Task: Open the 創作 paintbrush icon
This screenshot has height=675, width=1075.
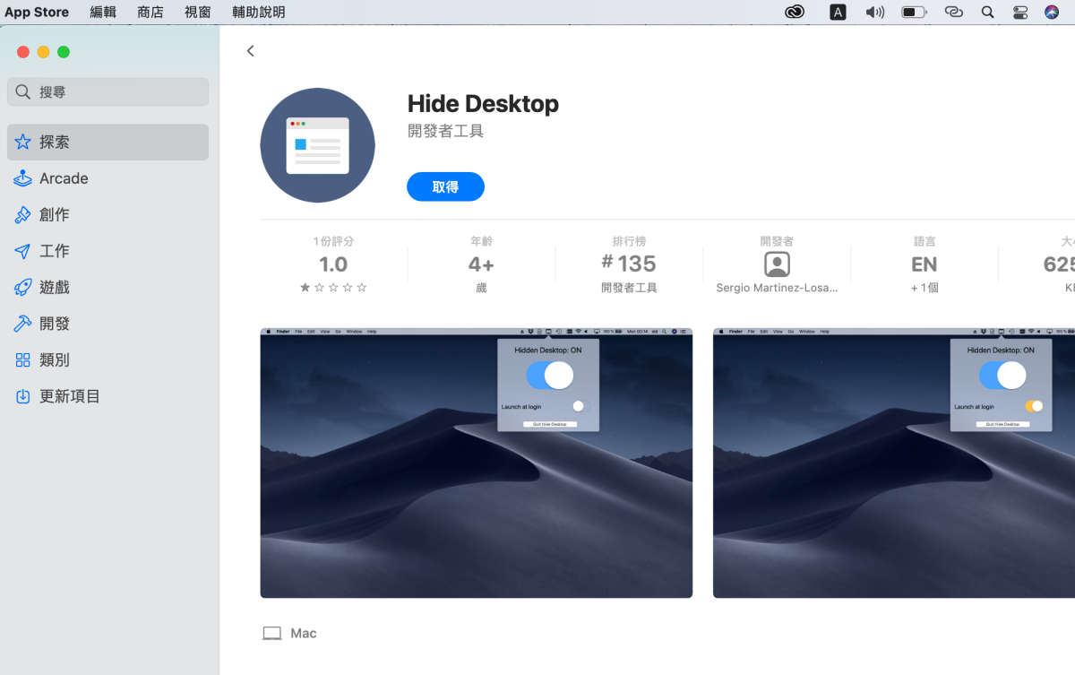Action: [22, 215]
